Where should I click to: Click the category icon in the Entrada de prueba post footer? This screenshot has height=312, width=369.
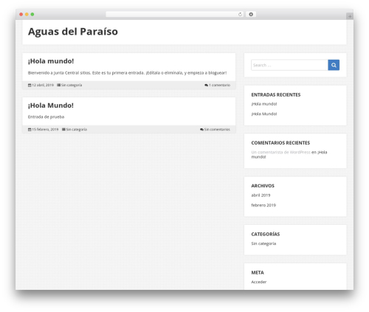[x=63, y=129]
